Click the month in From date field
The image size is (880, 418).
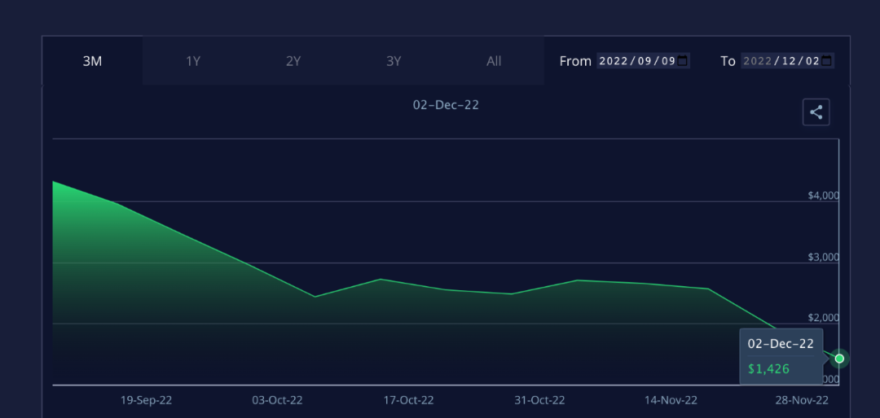pos(642,61)
